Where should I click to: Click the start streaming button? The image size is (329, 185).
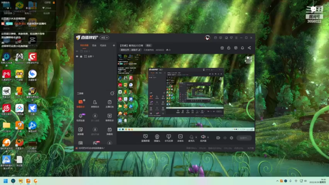pyautogui.click(x=244, y=138)
